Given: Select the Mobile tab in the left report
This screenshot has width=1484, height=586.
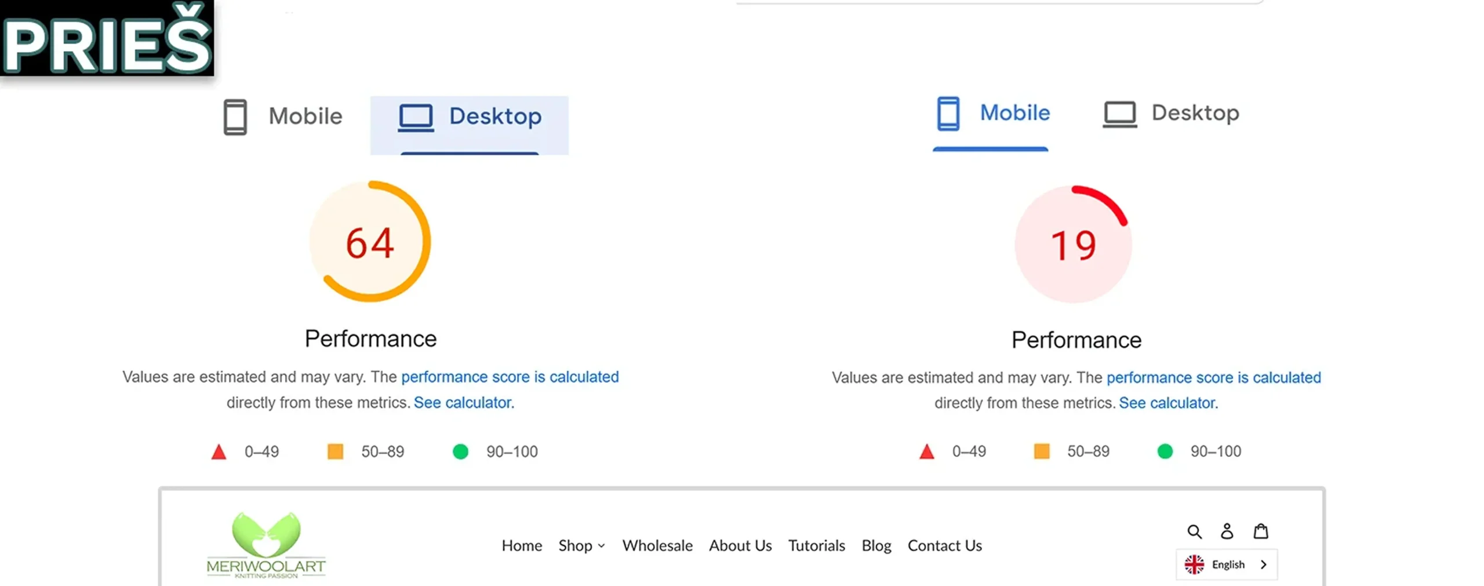Looking at the screenshot, I should [283, 117].
